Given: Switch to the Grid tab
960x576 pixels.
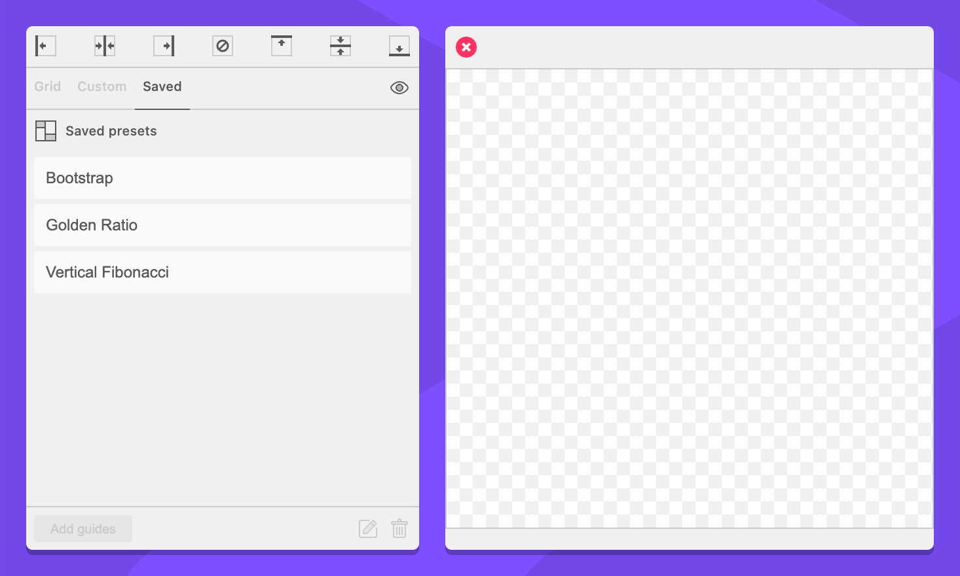Looking at the screenshot, I should (47, 86).
